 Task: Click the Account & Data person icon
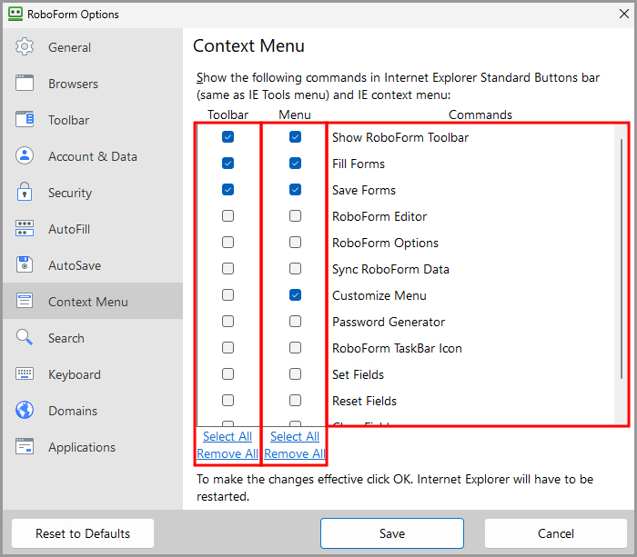[25, 155]
